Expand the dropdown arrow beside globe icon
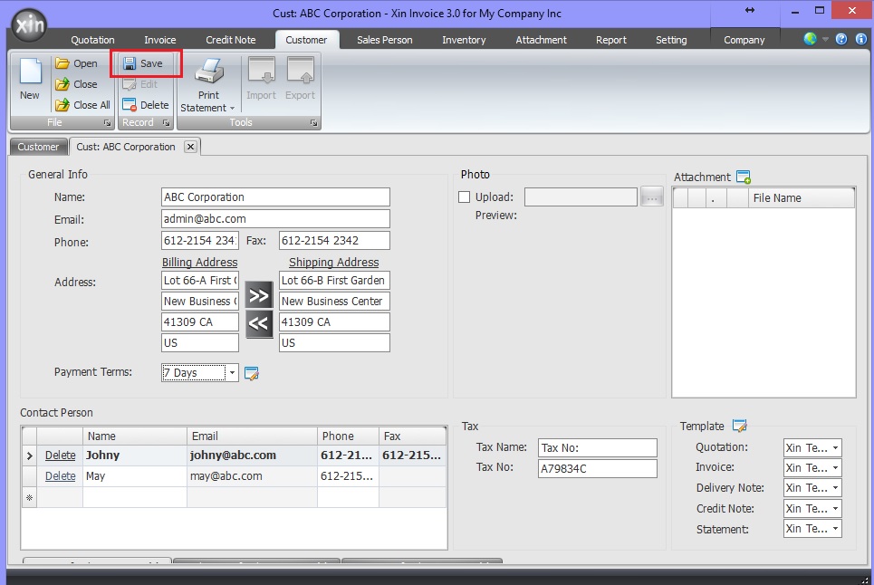Image resolution: width=874 pixels, height=585 pixels. (x=825, y=39)
